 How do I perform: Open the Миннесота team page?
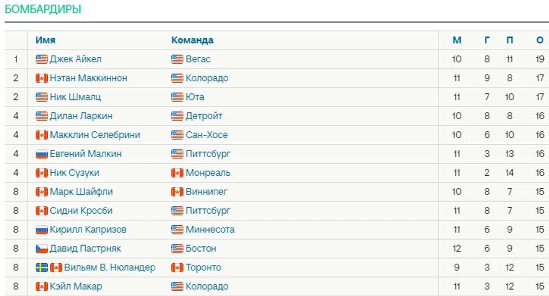[210, 230]
